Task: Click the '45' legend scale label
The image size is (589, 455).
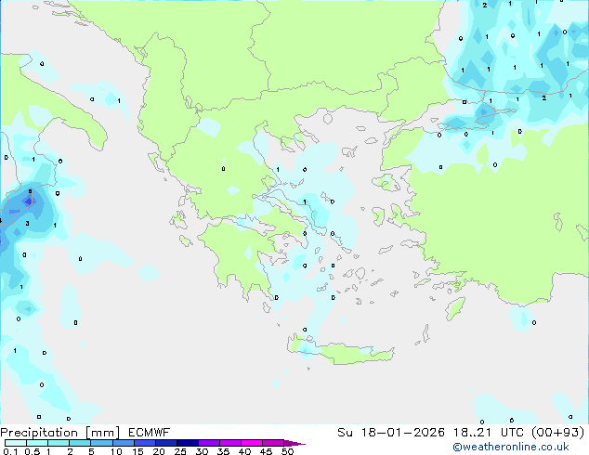Action: (266, 451)
